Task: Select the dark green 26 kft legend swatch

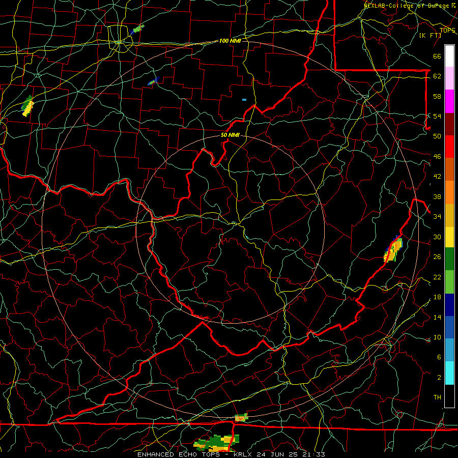Action: tap(449, 259)
